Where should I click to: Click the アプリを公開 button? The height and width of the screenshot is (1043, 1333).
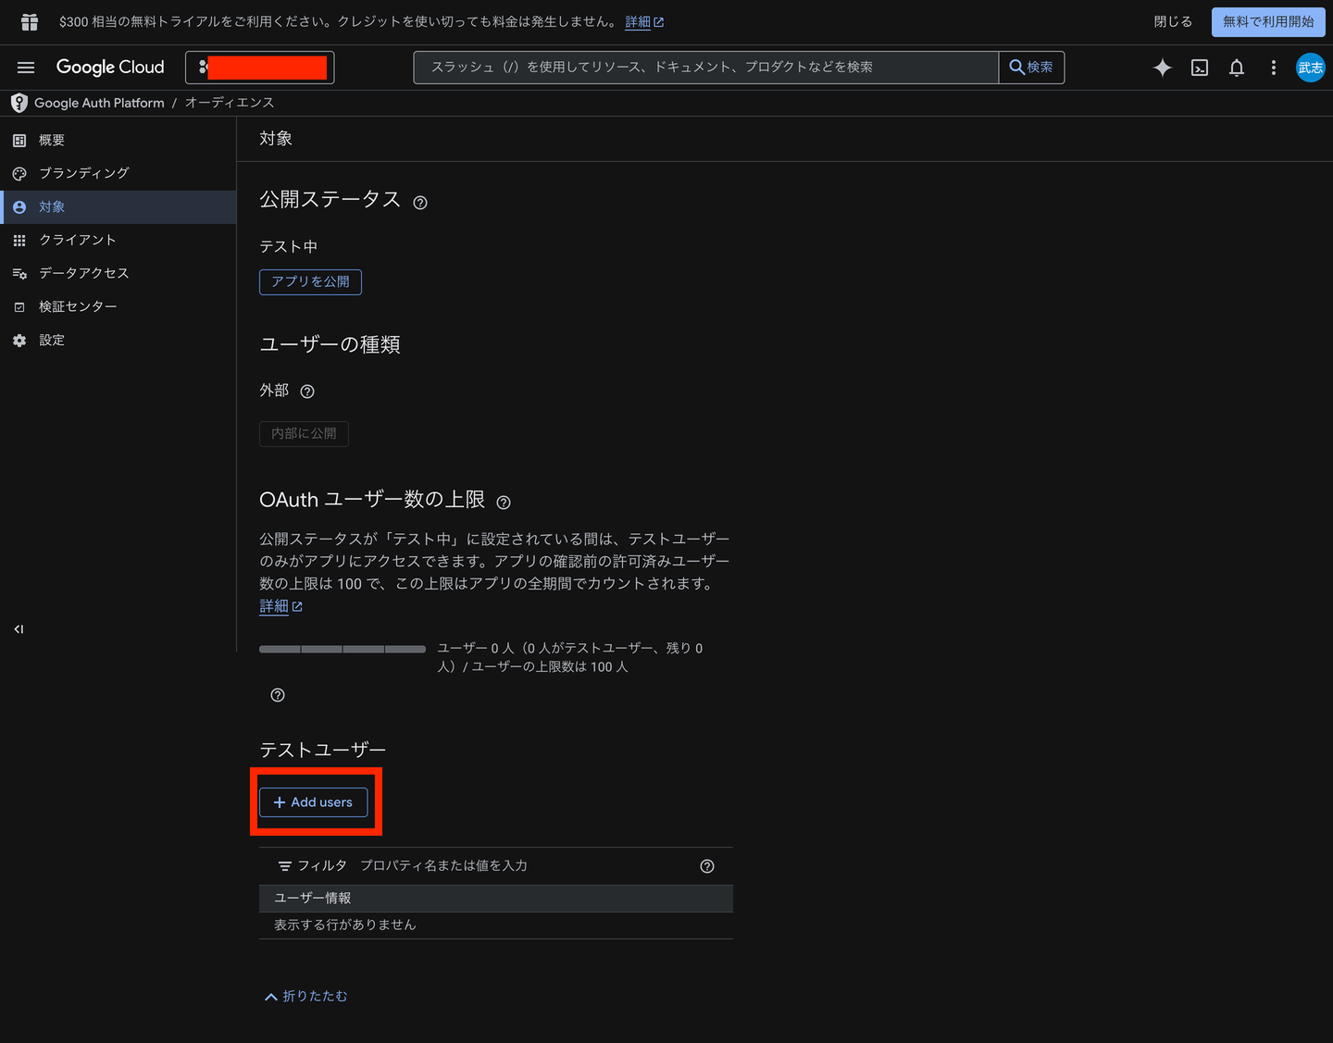click(310, 281)
